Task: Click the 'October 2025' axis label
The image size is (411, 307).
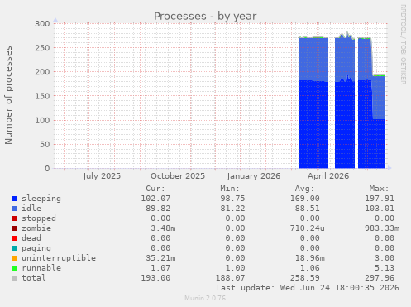Action: (178, 176)
